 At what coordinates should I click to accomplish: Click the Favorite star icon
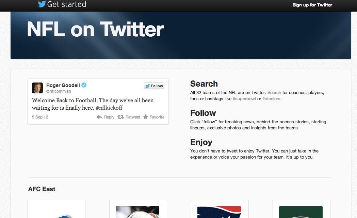pyautogui.click(x=146, y=117)
